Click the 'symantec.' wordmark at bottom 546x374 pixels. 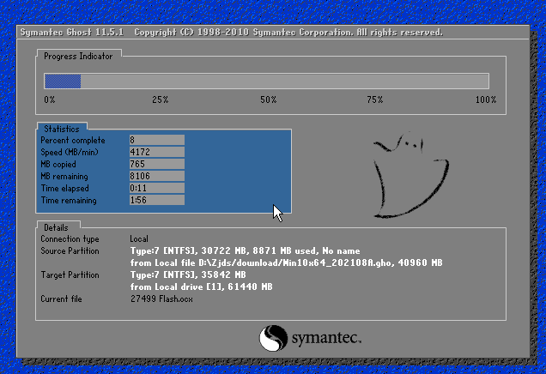[326, 338]
